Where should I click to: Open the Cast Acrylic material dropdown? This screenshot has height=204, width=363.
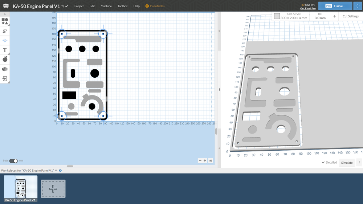click(x=294, y=16)
